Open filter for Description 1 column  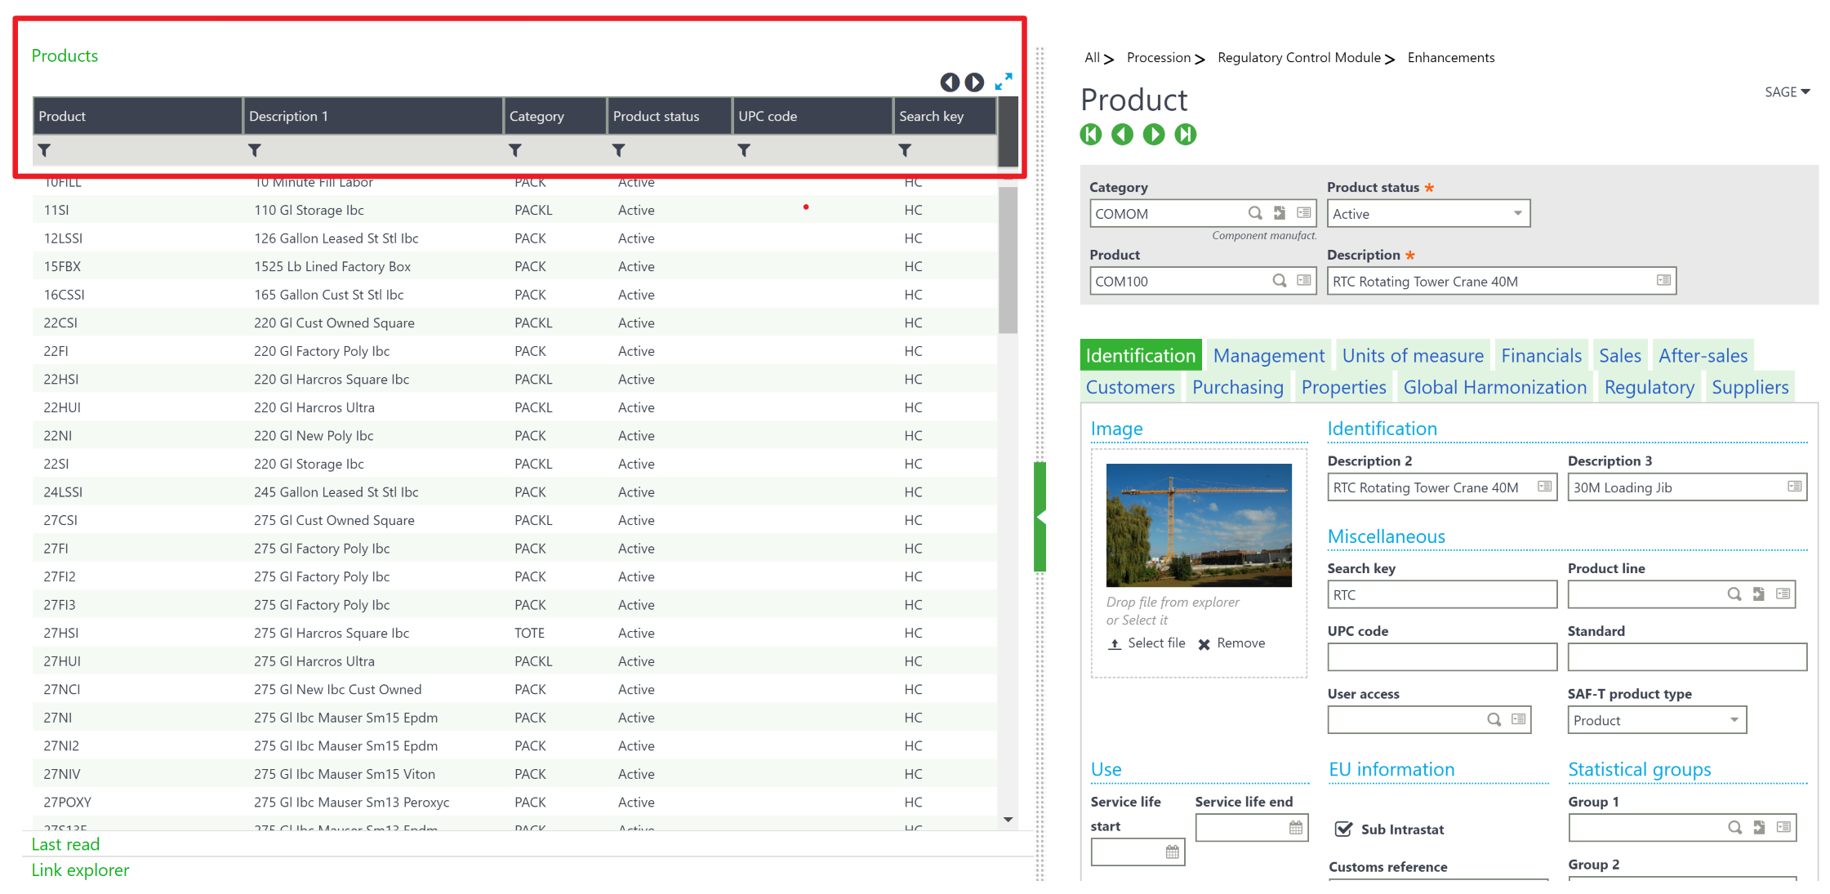point(255,150)
